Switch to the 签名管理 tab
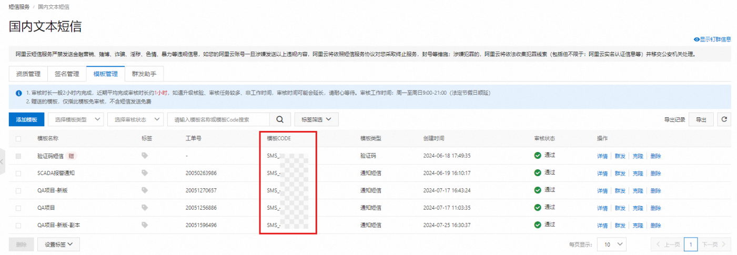This screenshot has width=737, height=255. point(67,74)
